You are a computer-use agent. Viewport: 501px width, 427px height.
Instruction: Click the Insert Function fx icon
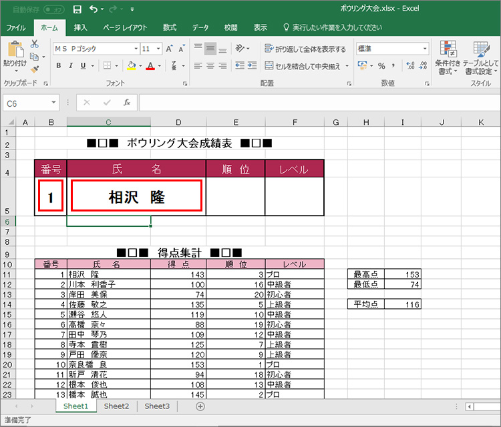pos(126,103)
